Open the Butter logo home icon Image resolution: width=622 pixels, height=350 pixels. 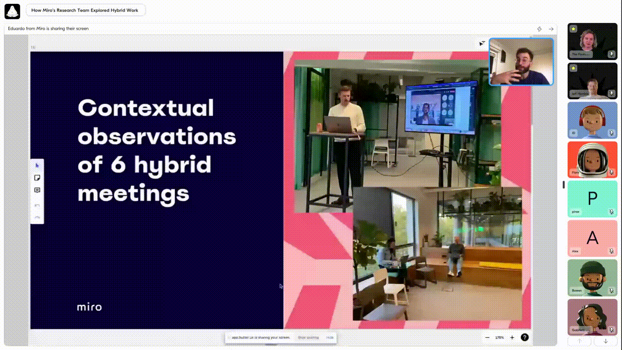tap(12, 10)
